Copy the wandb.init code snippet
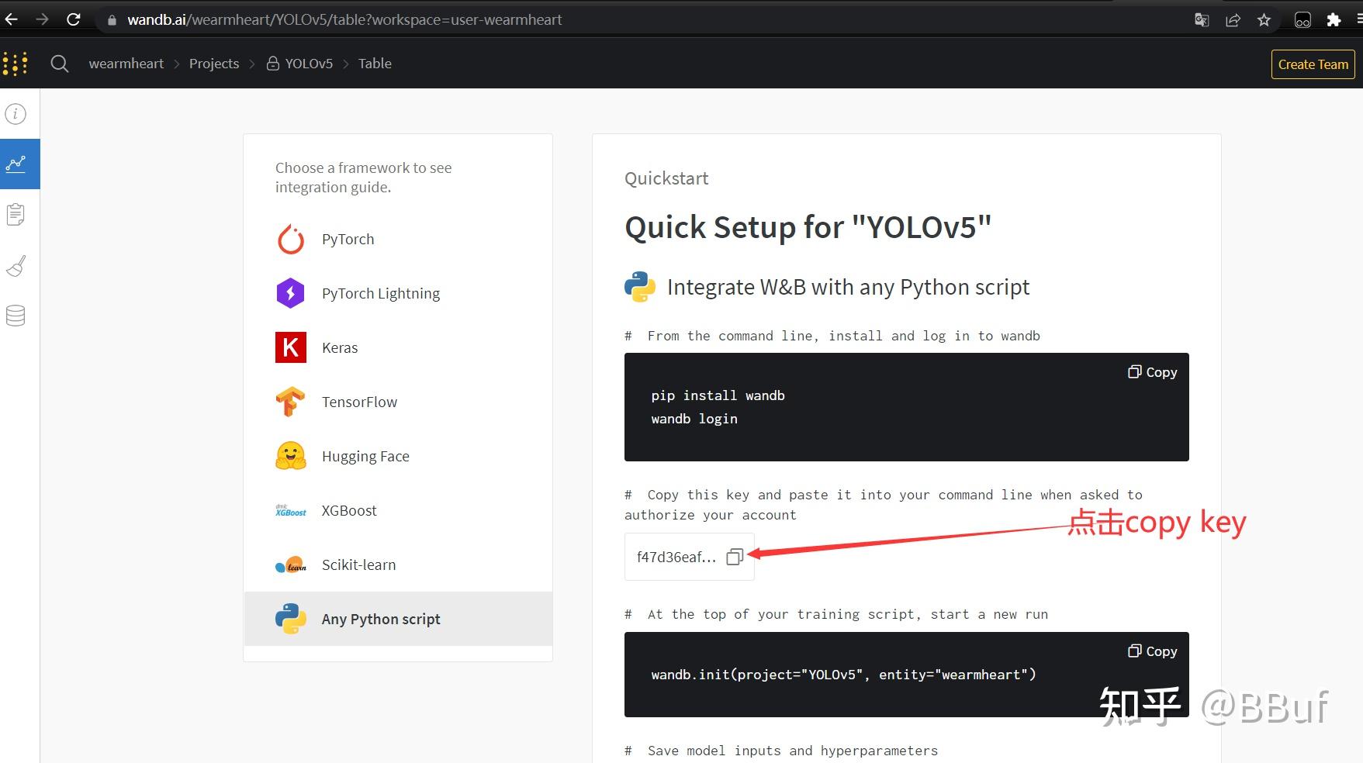1363x763 pixels. pyautogui.click(x=1152, y=651)
